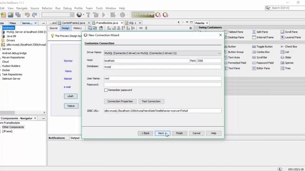
Task: Open the Output tab
Action: 75,138
